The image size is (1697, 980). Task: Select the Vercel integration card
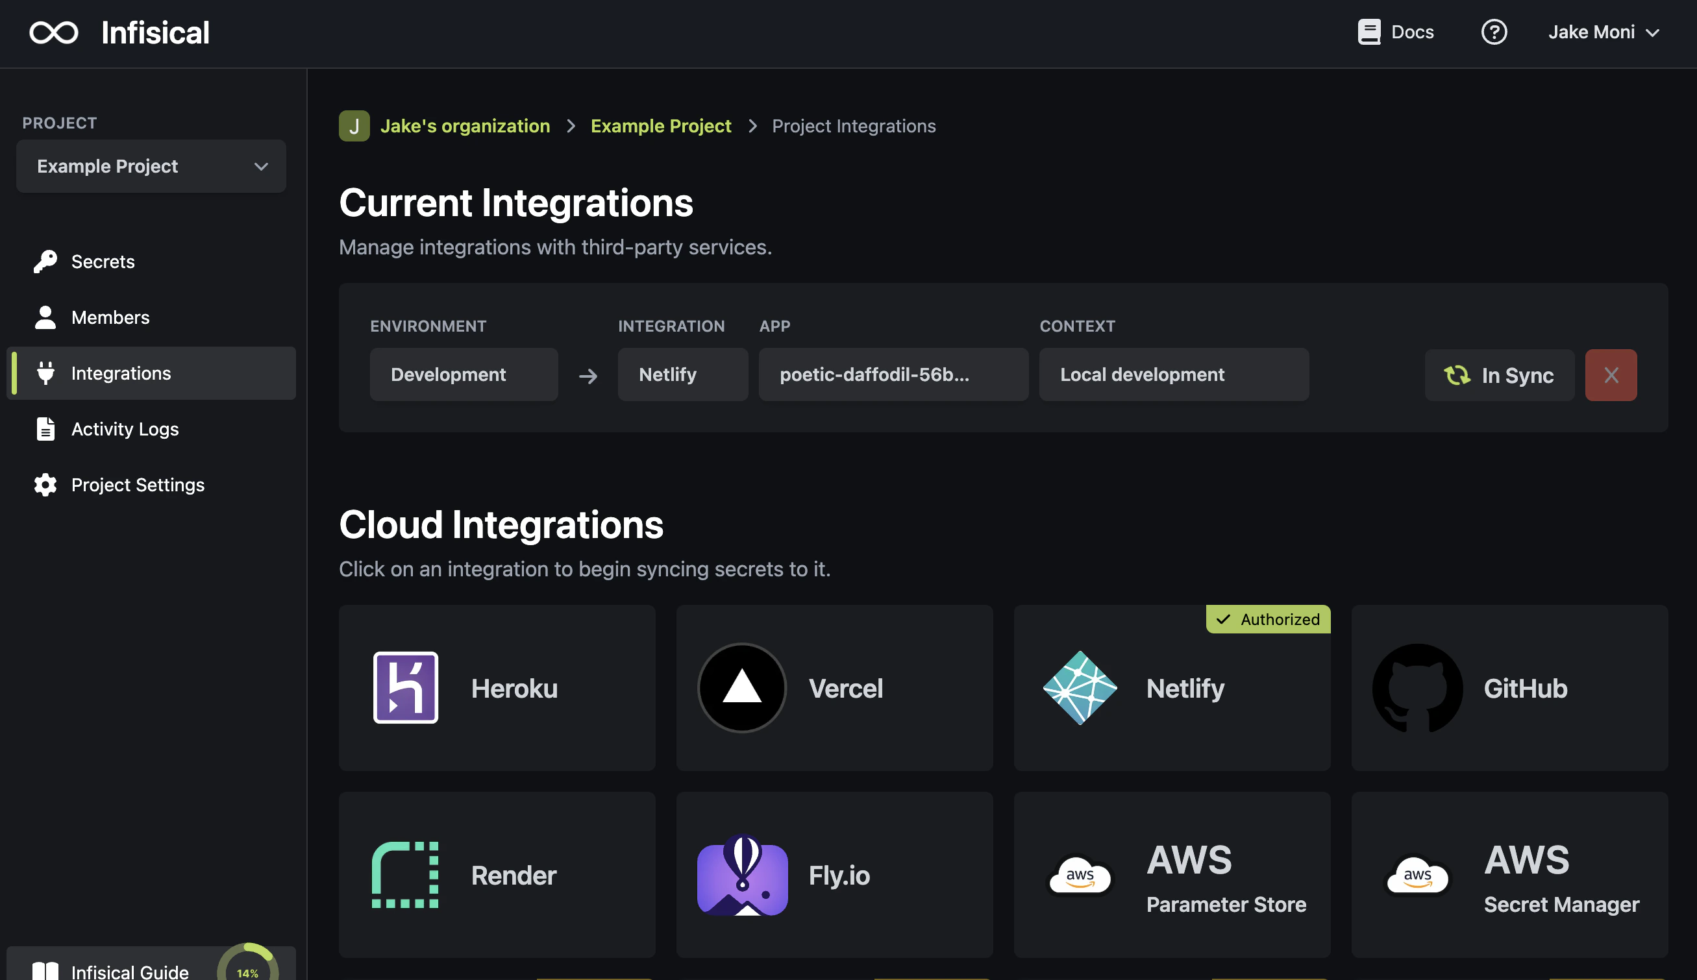[x=834, y=687]
